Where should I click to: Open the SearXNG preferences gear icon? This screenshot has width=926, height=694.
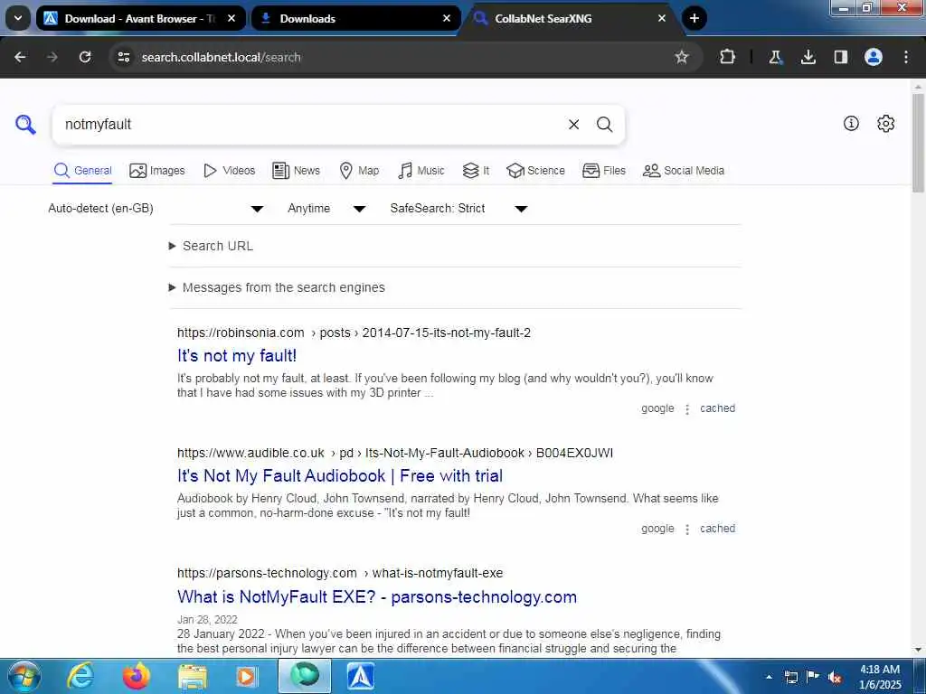[x=886, y=123]
